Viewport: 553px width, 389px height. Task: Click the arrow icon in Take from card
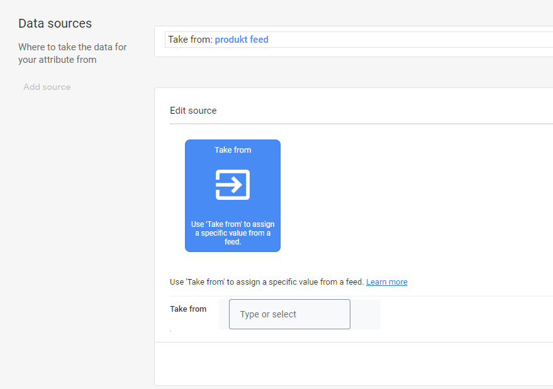pyautogui.click(x=233, y=185)
